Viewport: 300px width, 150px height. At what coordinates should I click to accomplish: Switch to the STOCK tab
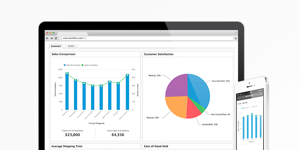point(71,46)
